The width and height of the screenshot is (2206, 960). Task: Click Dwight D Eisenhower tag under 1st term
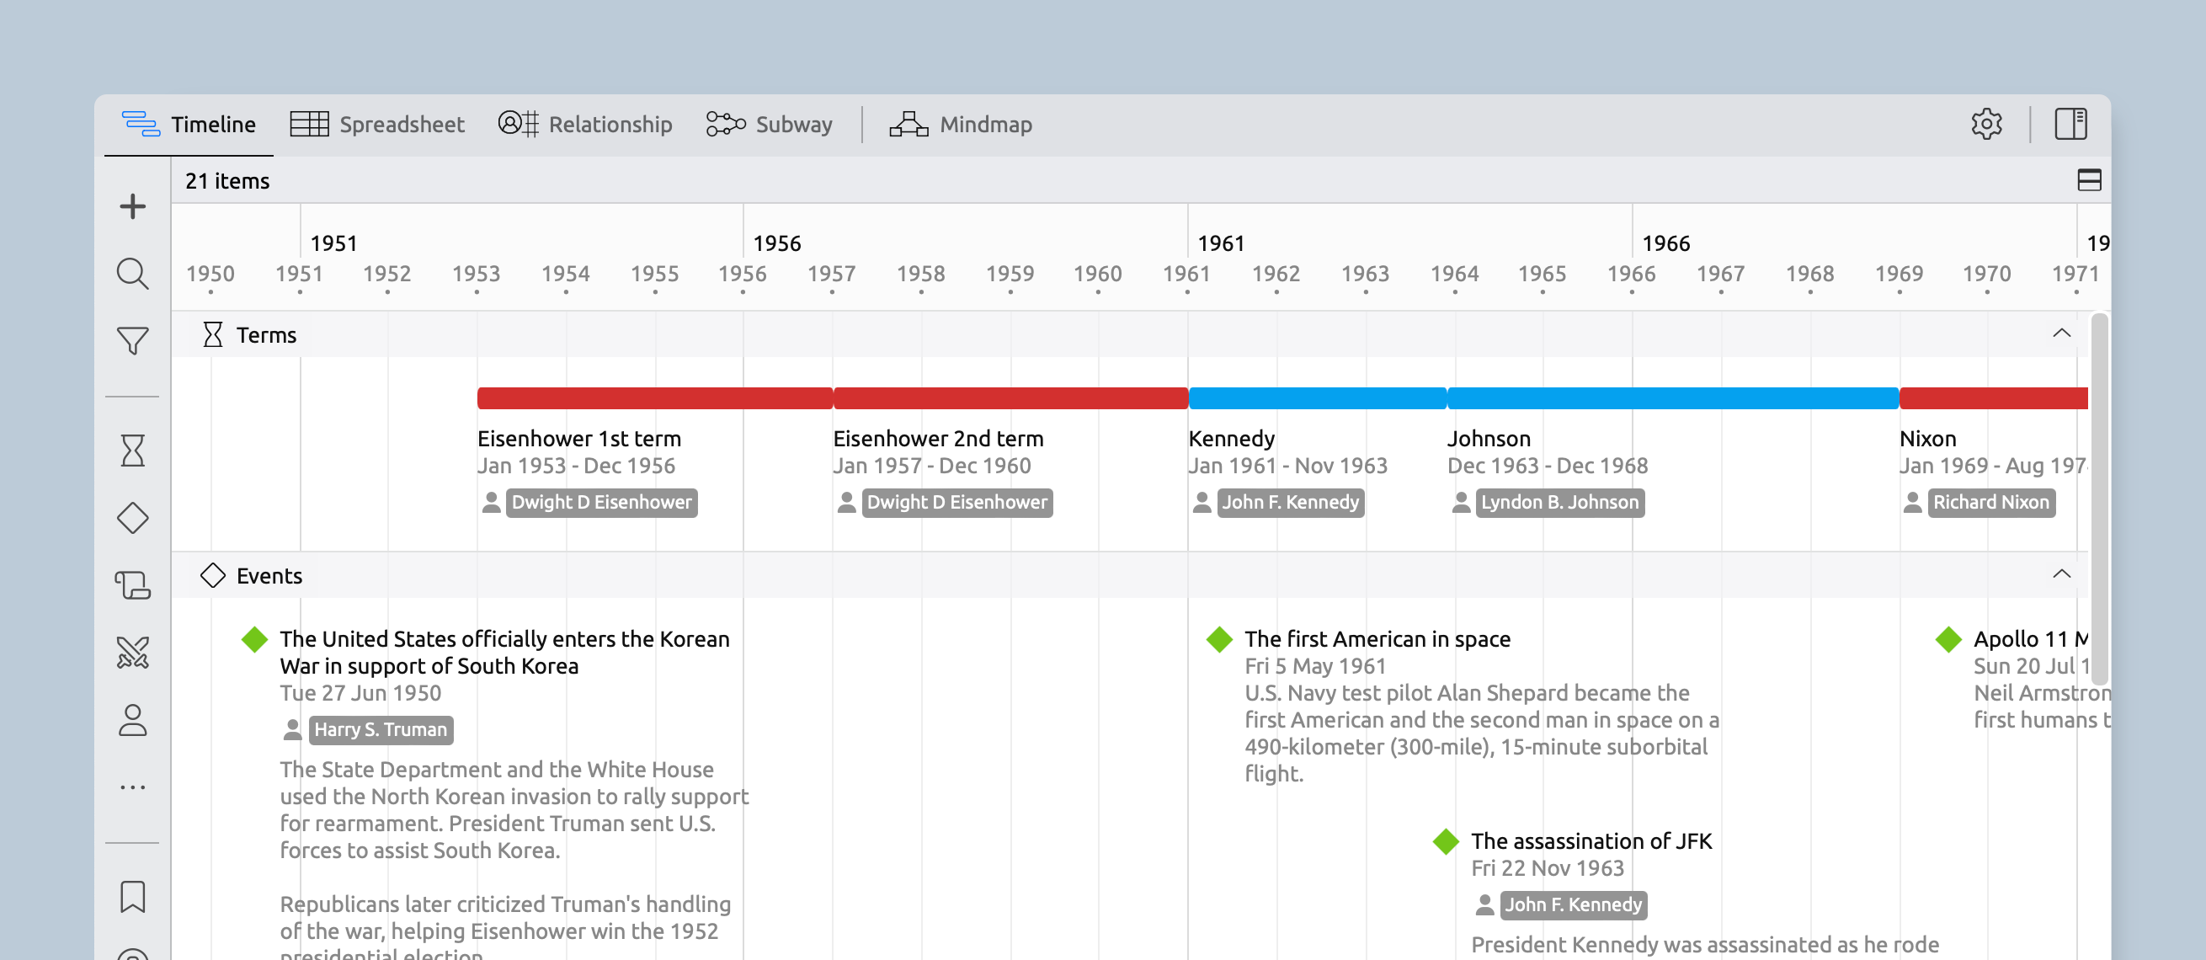(x=601, y=503)
